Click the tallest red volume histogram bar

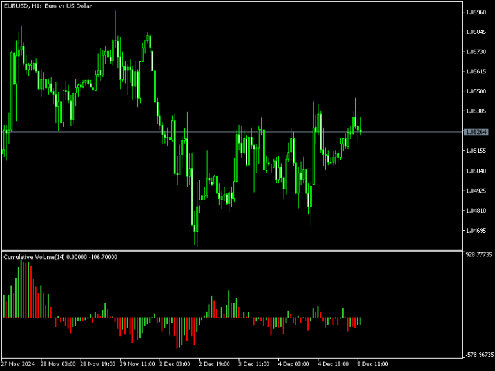[x=24, y=289]
